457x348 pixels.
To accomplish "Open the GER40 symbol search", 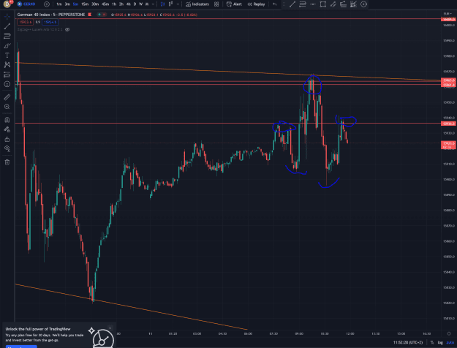I will coord(26,4).
